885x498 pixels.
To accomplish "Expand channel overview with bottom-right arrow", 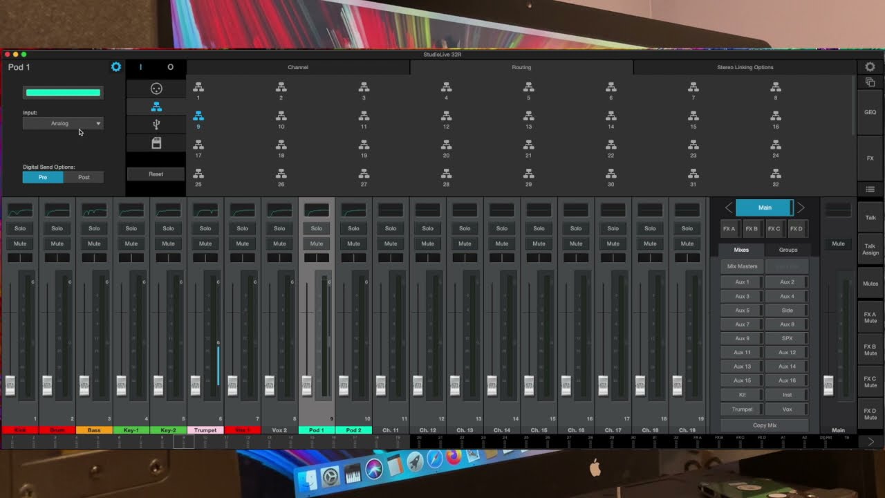I will pyautogui.click(x=870, y=441).
